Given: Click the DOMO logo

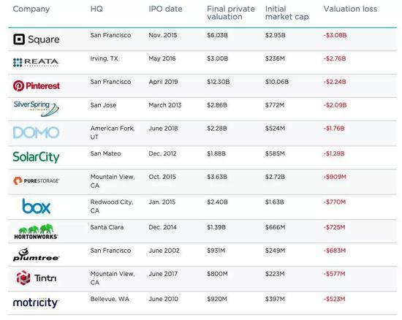Looking at the screenshot, I should (36, 132).
